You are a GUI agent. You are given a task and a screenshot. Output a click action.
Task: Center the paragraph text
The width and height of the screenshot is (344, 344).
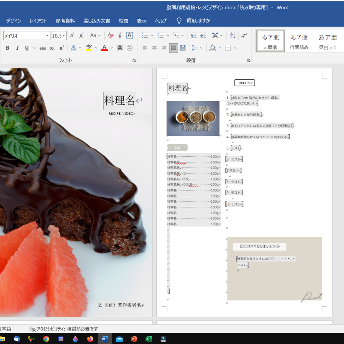point(154,48)
